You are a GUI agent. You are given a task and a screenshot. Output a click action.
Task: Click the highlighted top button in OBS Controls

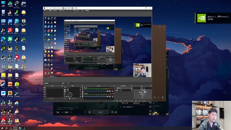[143, 88]
